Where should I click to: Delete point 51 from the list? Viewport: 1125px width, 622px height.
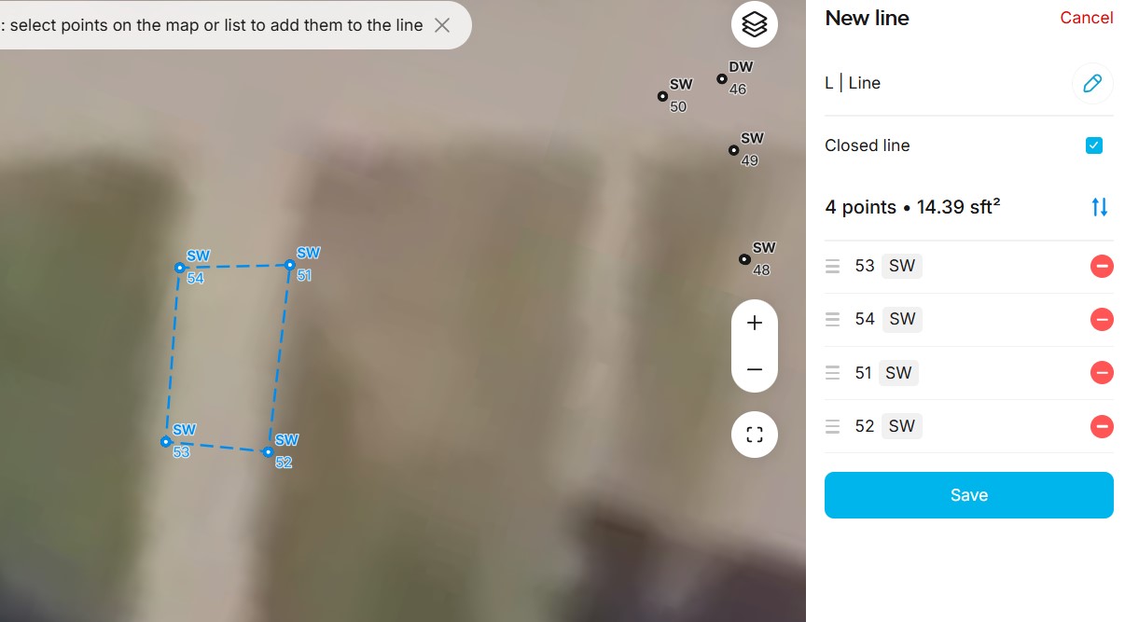pyautogui.click(x=1102, y=373)
